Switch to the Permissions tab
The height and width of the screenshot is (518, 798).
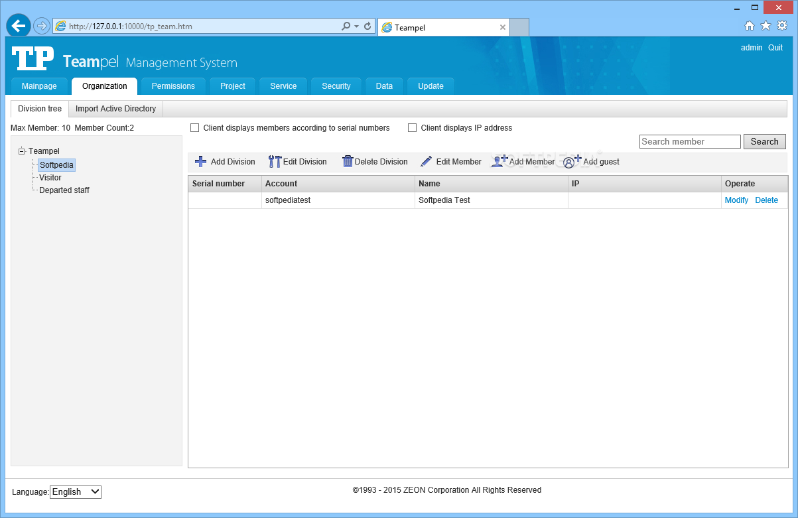173,86
